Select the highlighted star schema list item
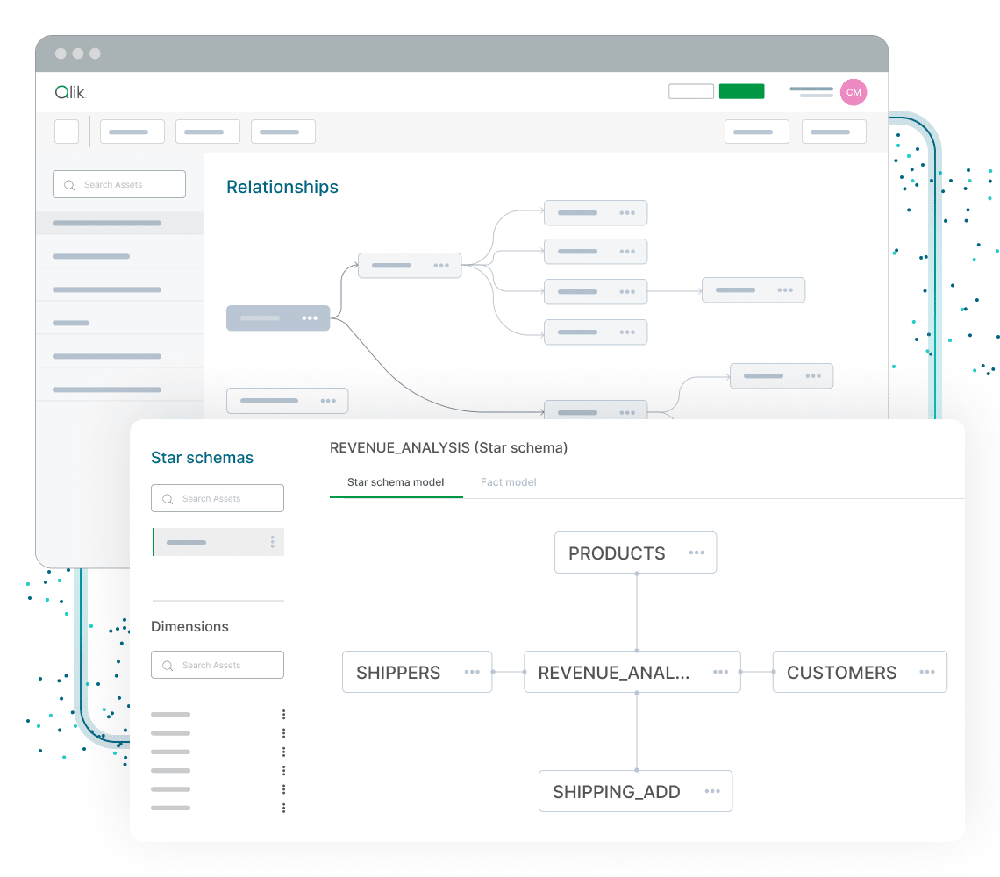 pos(218,542)
